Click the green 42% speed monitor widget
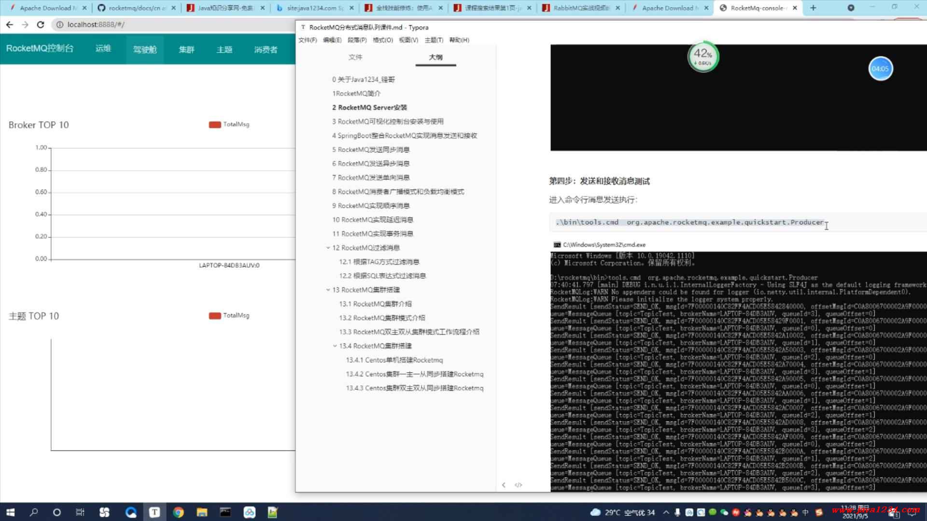 (703, 57)
